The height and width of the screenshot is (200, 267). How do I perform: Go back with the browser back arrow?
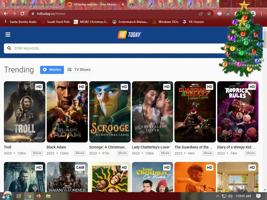(x=6, y=14)
